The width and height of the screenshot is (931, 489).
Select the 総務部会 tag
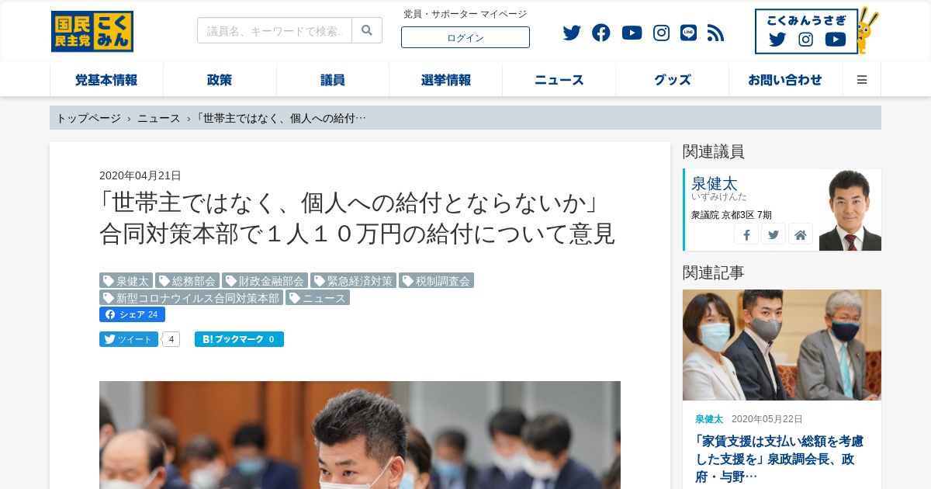(x=187, y=280)
